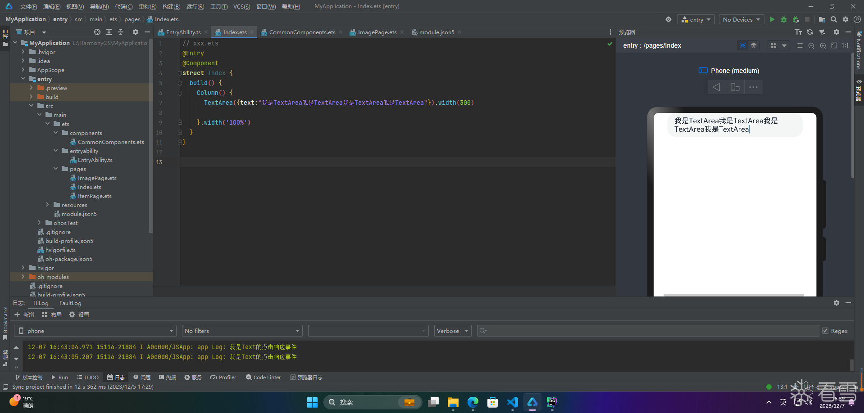Click the green Run button in the toolbar
Screen dimensions: 864x413
click(772, 19)
